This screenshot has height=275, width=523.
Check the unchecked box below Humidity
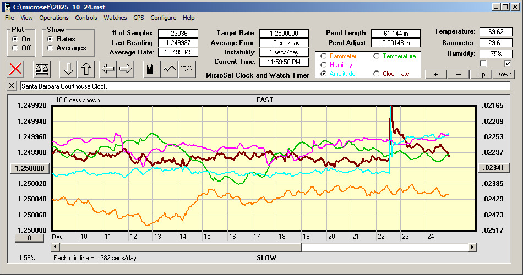(x=483, y=63)
